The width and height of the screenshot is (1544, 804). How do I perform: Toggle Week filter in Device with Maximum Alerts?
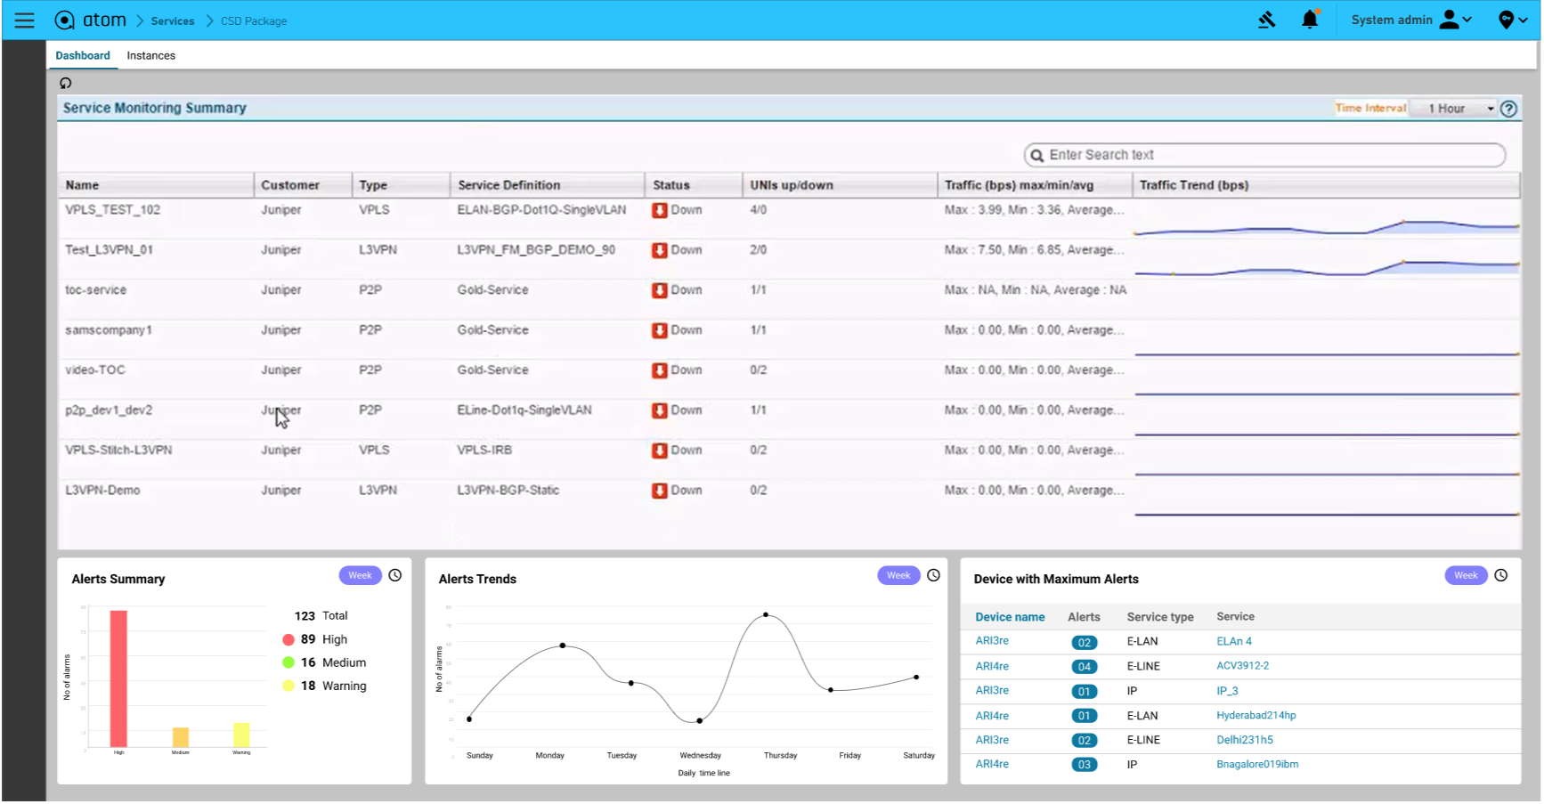tap(1466, 576)
